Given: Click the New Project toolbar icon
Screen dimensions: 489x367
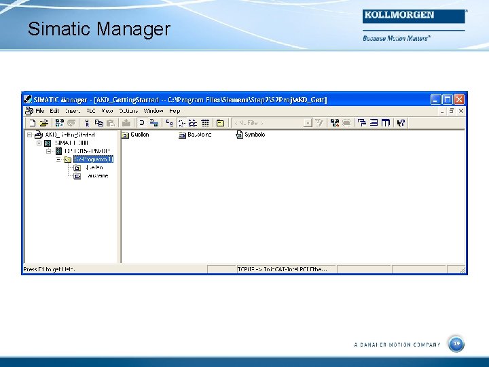Looking at the screenshot, I should pyautogui.click(x=32, y=123).
